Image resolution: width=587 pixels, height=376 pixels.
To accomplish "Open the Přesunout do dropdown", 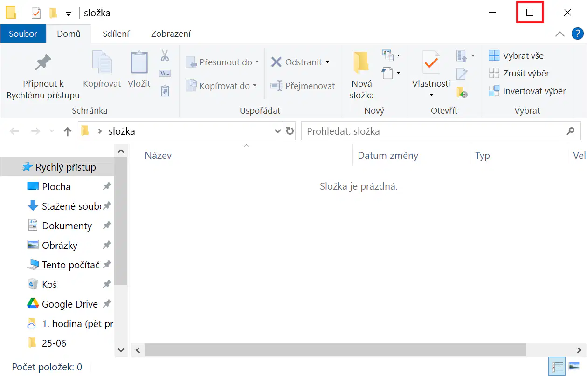I will click(x=222, y=62).
